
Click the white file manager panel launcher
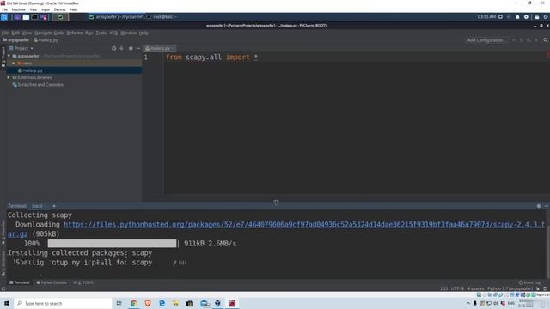pos(26,17)
